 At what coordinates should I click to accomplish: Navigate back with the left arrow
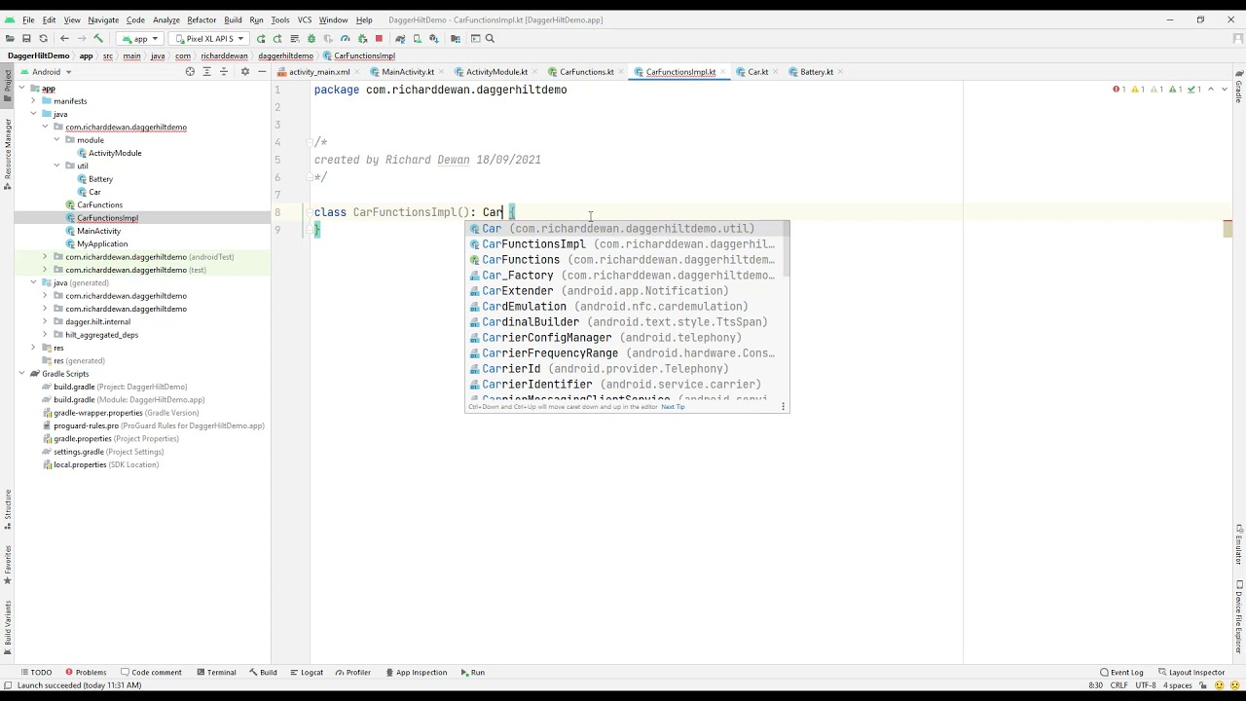click(x=64, y=39)
